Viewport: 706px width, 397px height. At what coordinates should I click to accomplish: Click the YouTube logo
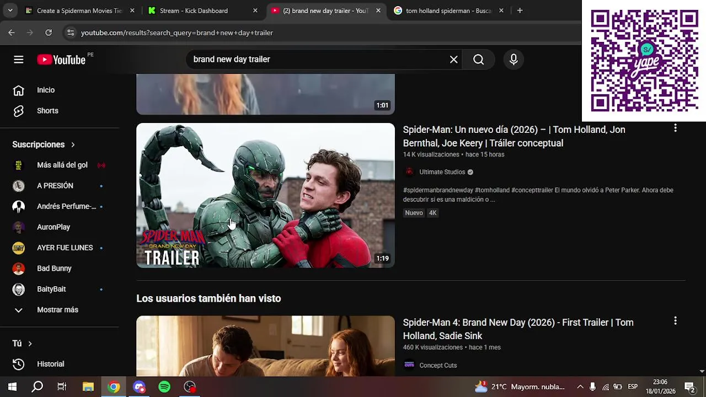point(61,60)
